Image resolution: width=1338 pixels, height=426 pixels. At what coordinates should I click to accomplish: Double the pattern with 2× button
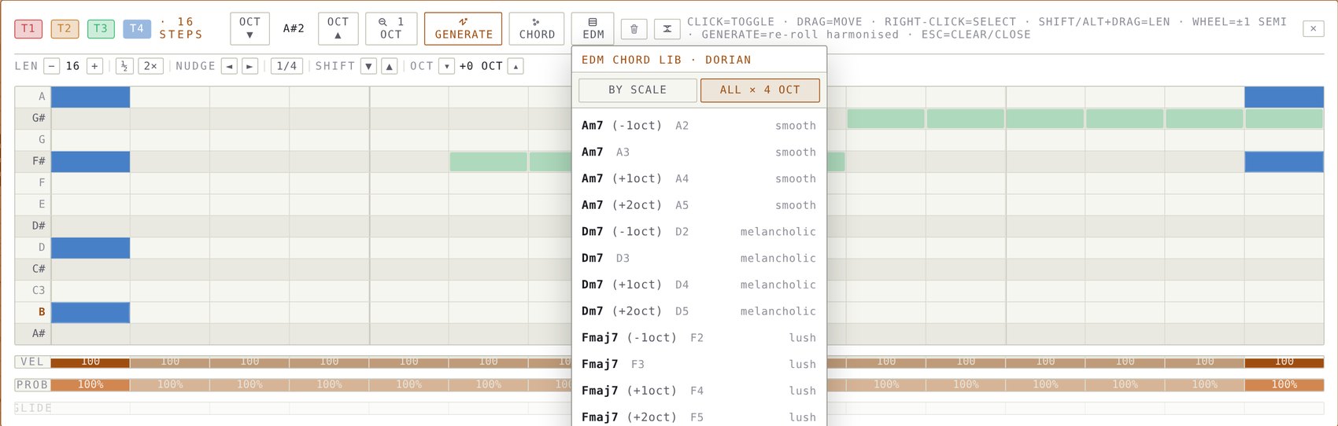click(x=150, y=66)
